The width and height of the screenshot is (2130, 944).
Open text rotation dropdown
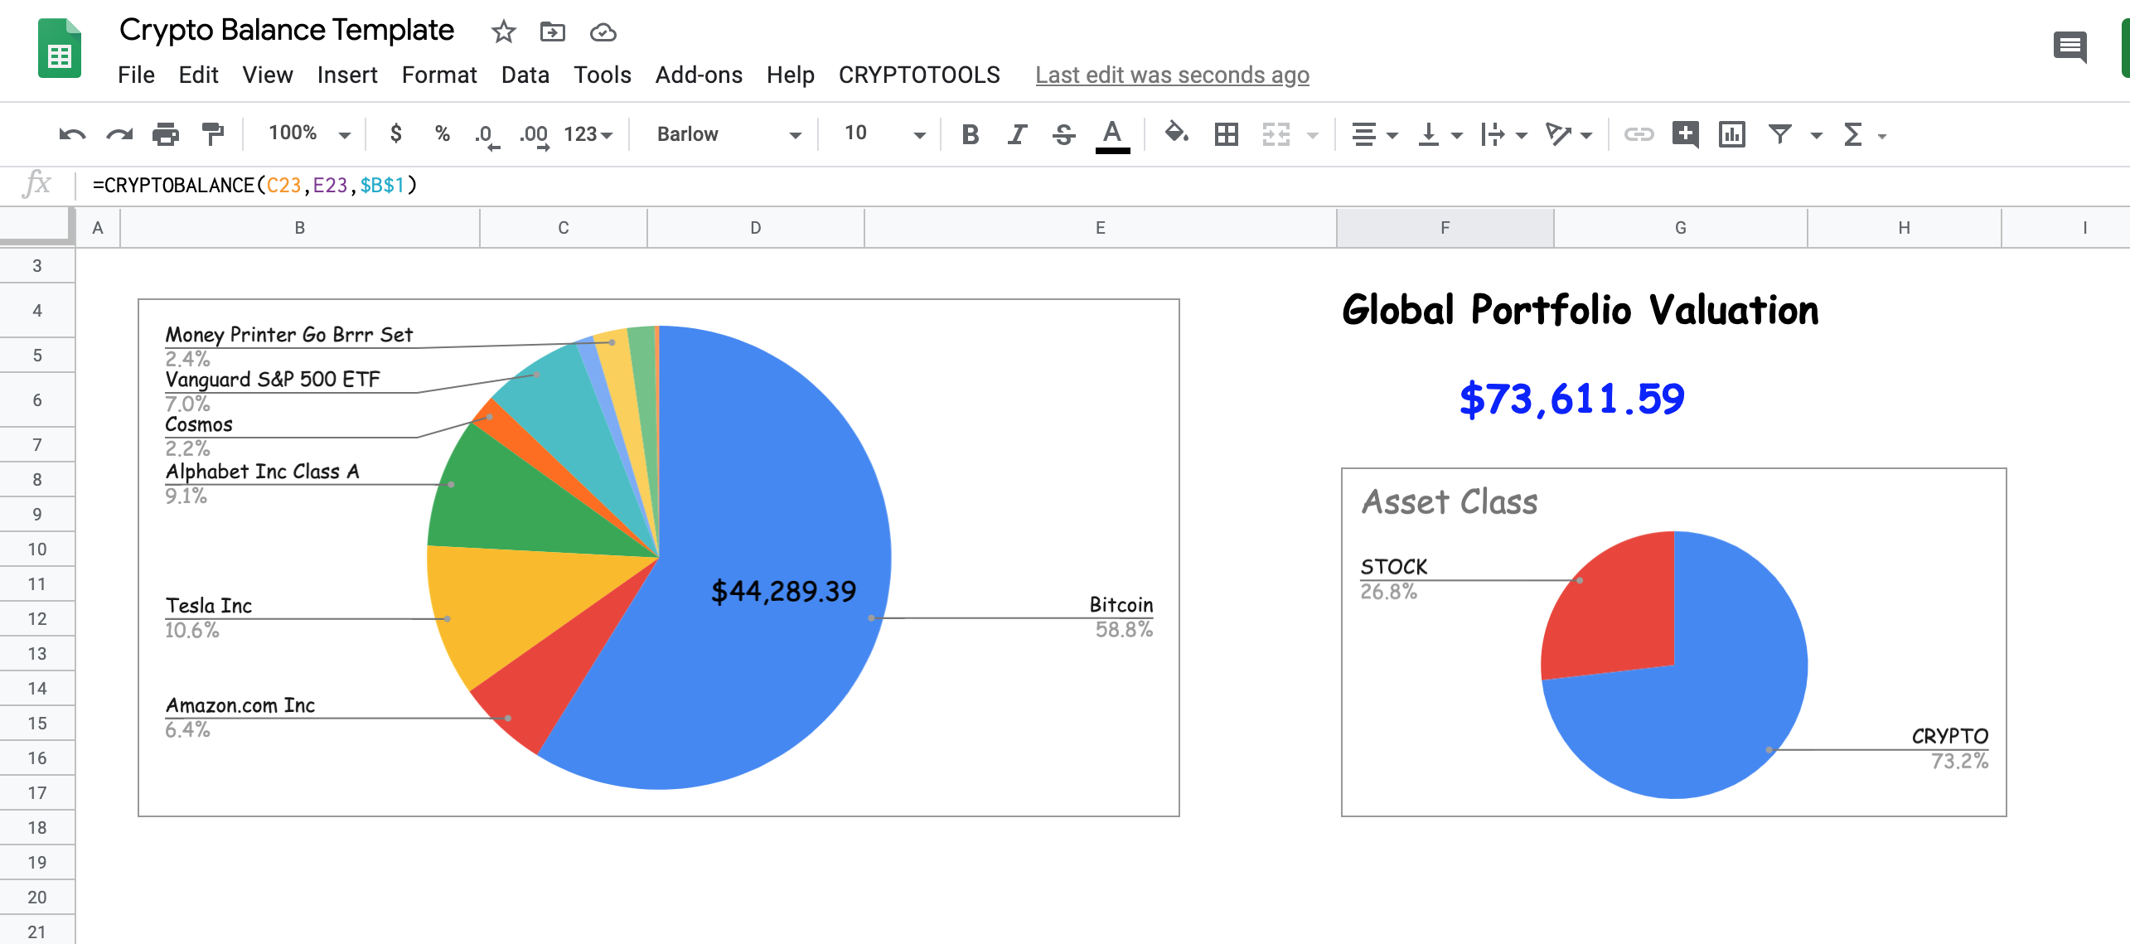pyautogui.click(x=1568, y=134)
